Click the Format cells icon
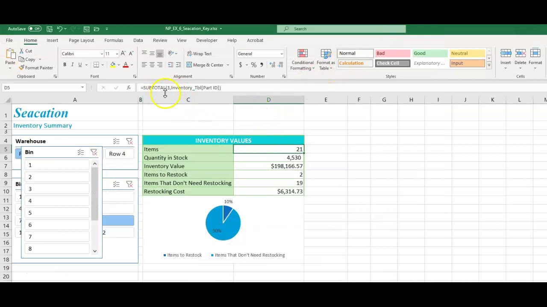 [535, 53]
